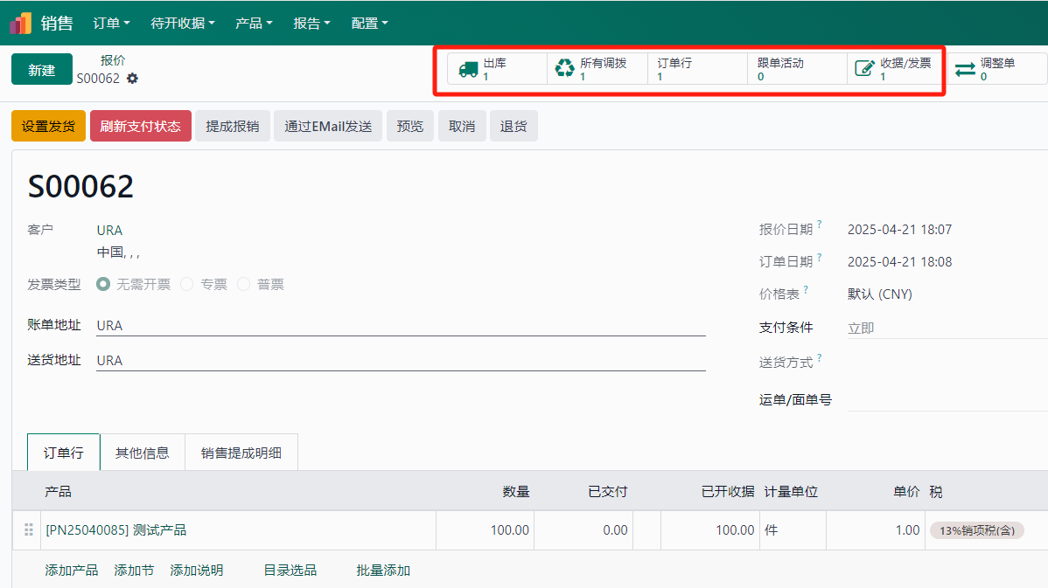
Task: Click the 刷新支付状态 button
Action: click(140, 126)
